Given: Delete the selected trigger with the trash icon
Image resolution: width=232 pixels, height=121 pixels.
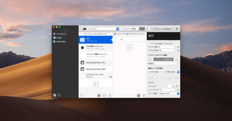Looking at the screenshot, I should (x=110, y=96).
